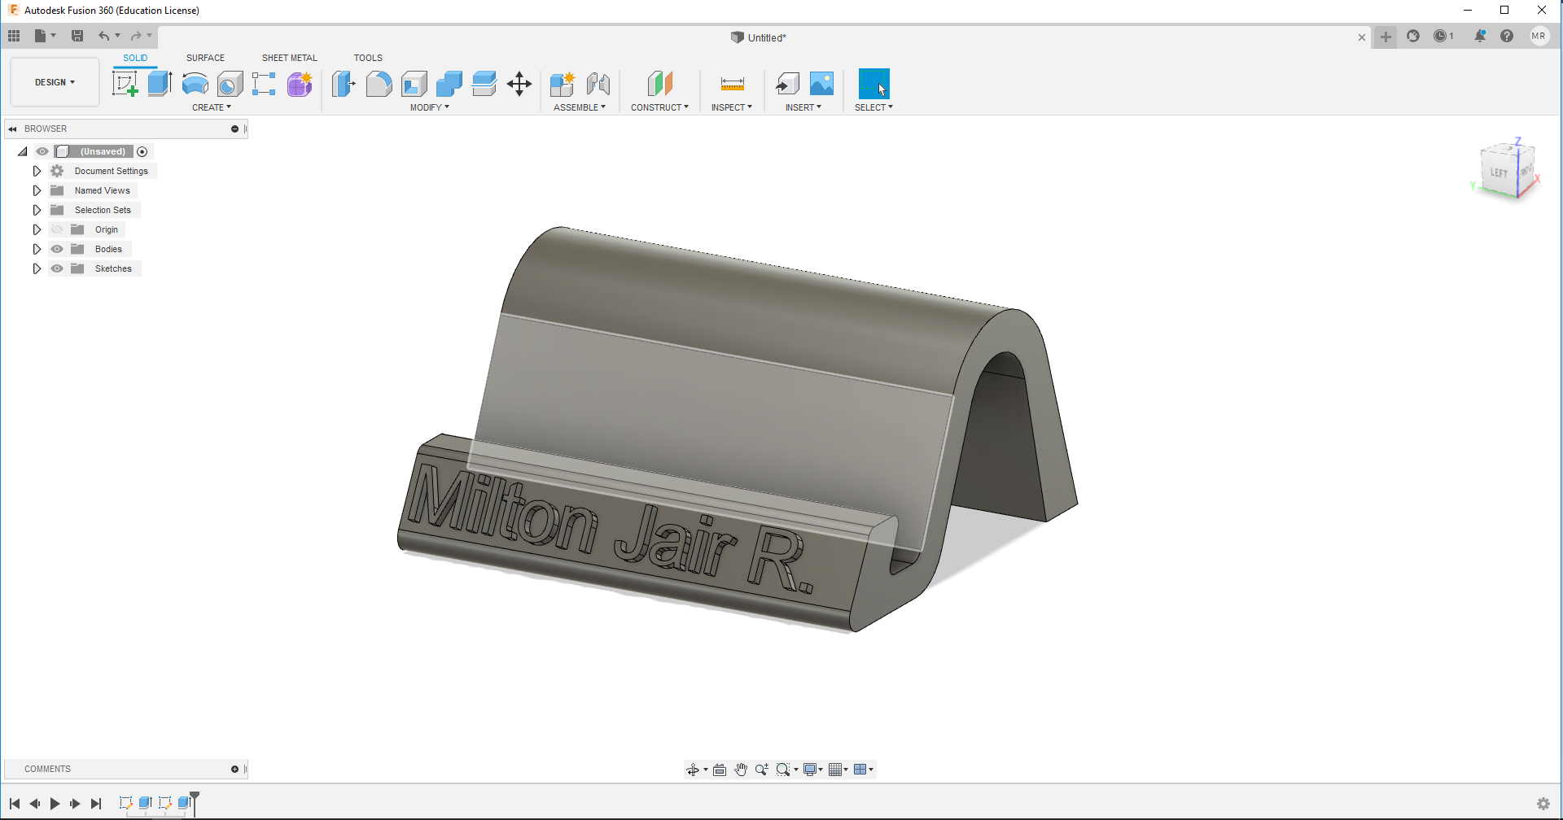Select the Revolve tool icon

tap(195, 84)
